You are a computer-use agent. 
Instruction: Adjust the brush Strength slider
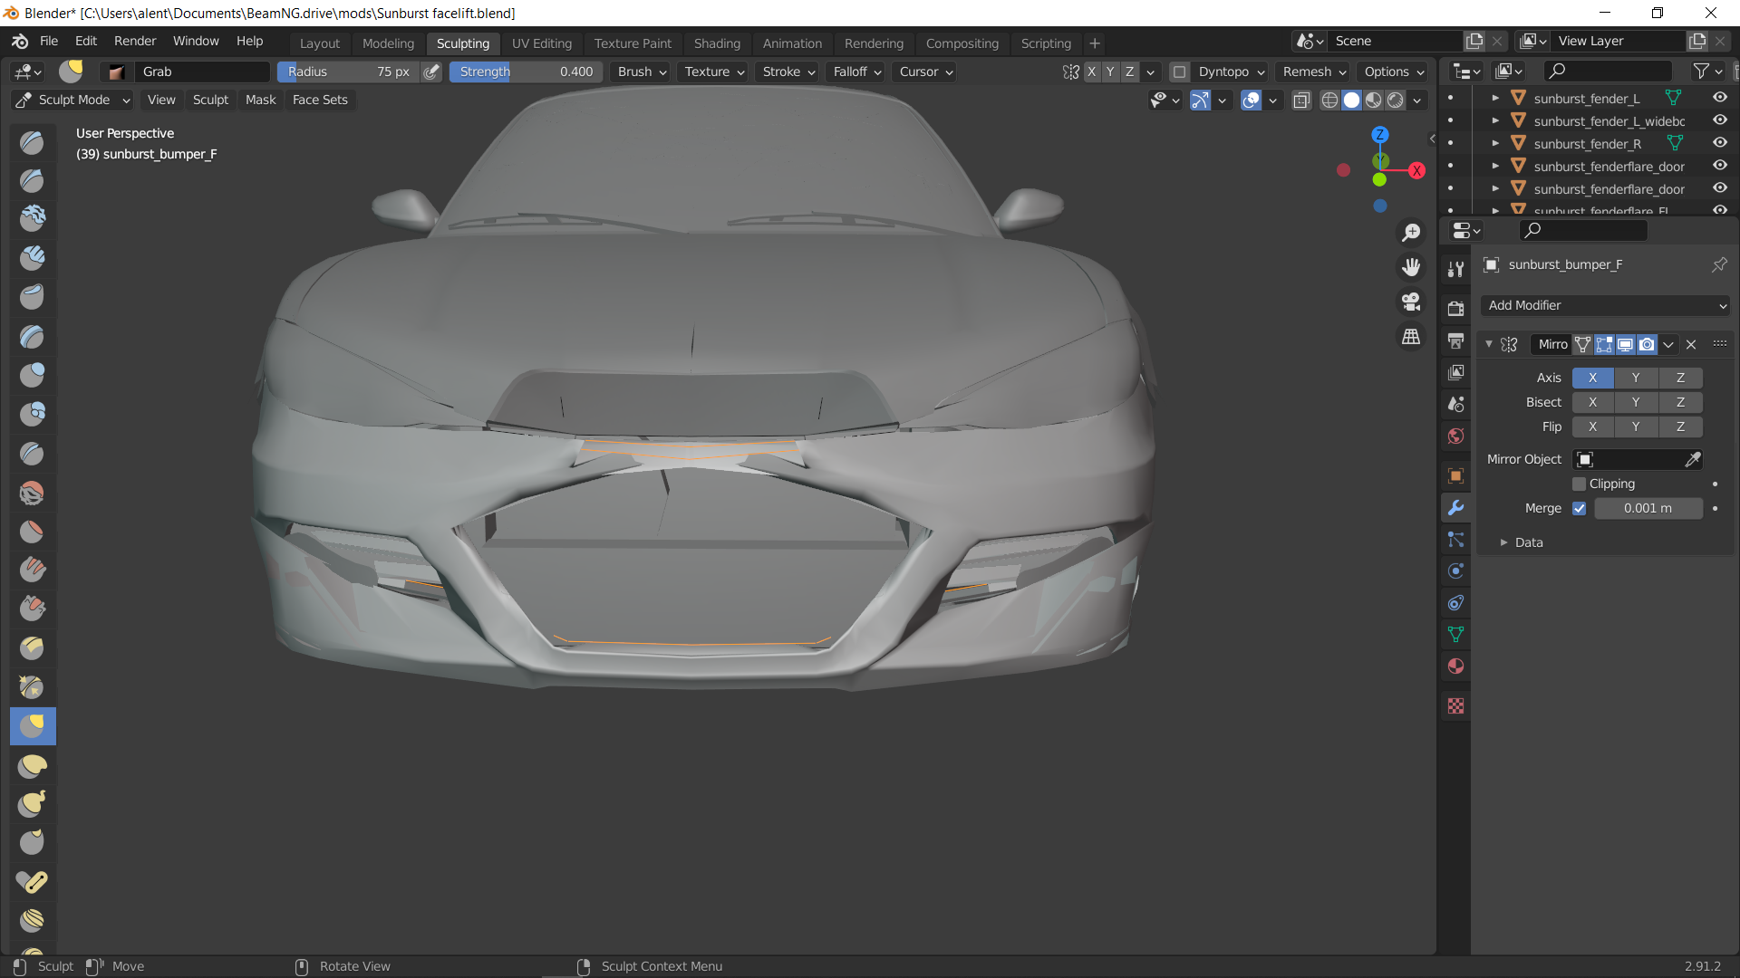[526, 72]
